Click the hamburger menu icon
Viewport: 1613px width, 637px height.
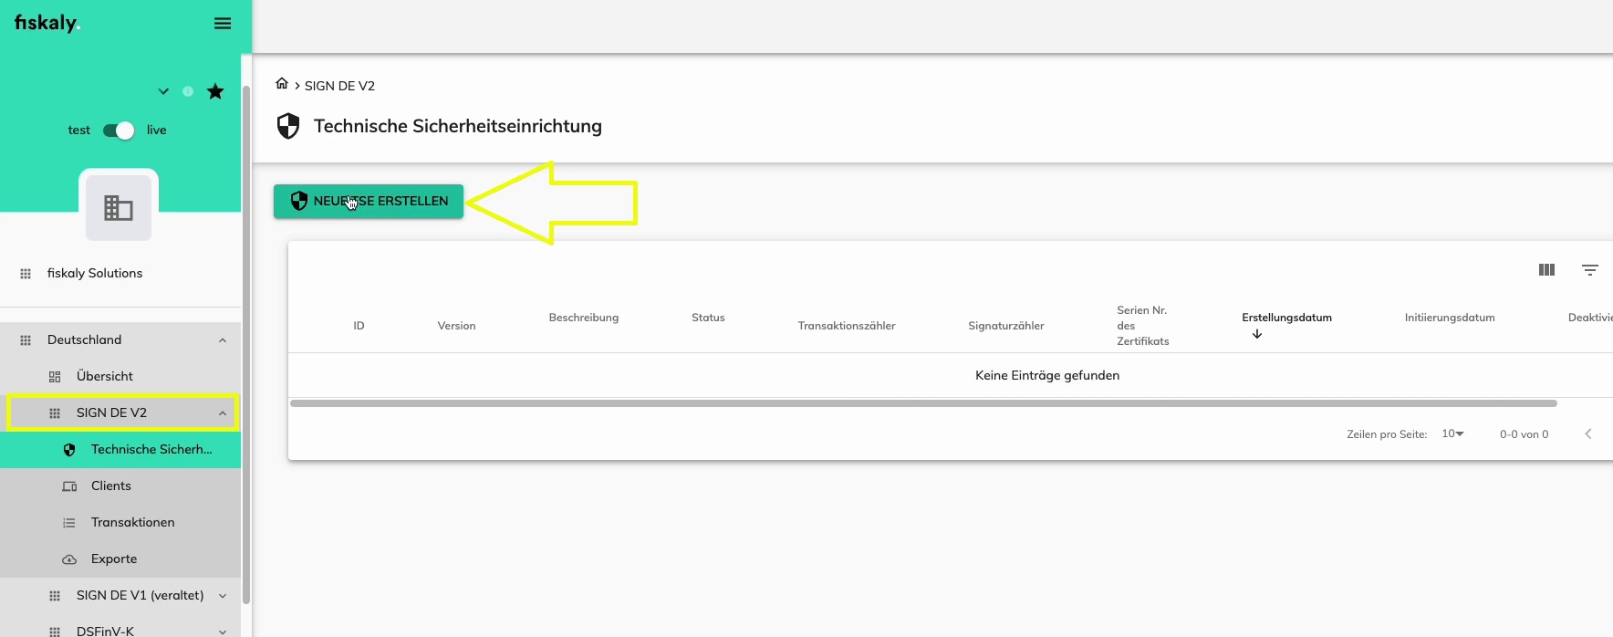[223, 24]
